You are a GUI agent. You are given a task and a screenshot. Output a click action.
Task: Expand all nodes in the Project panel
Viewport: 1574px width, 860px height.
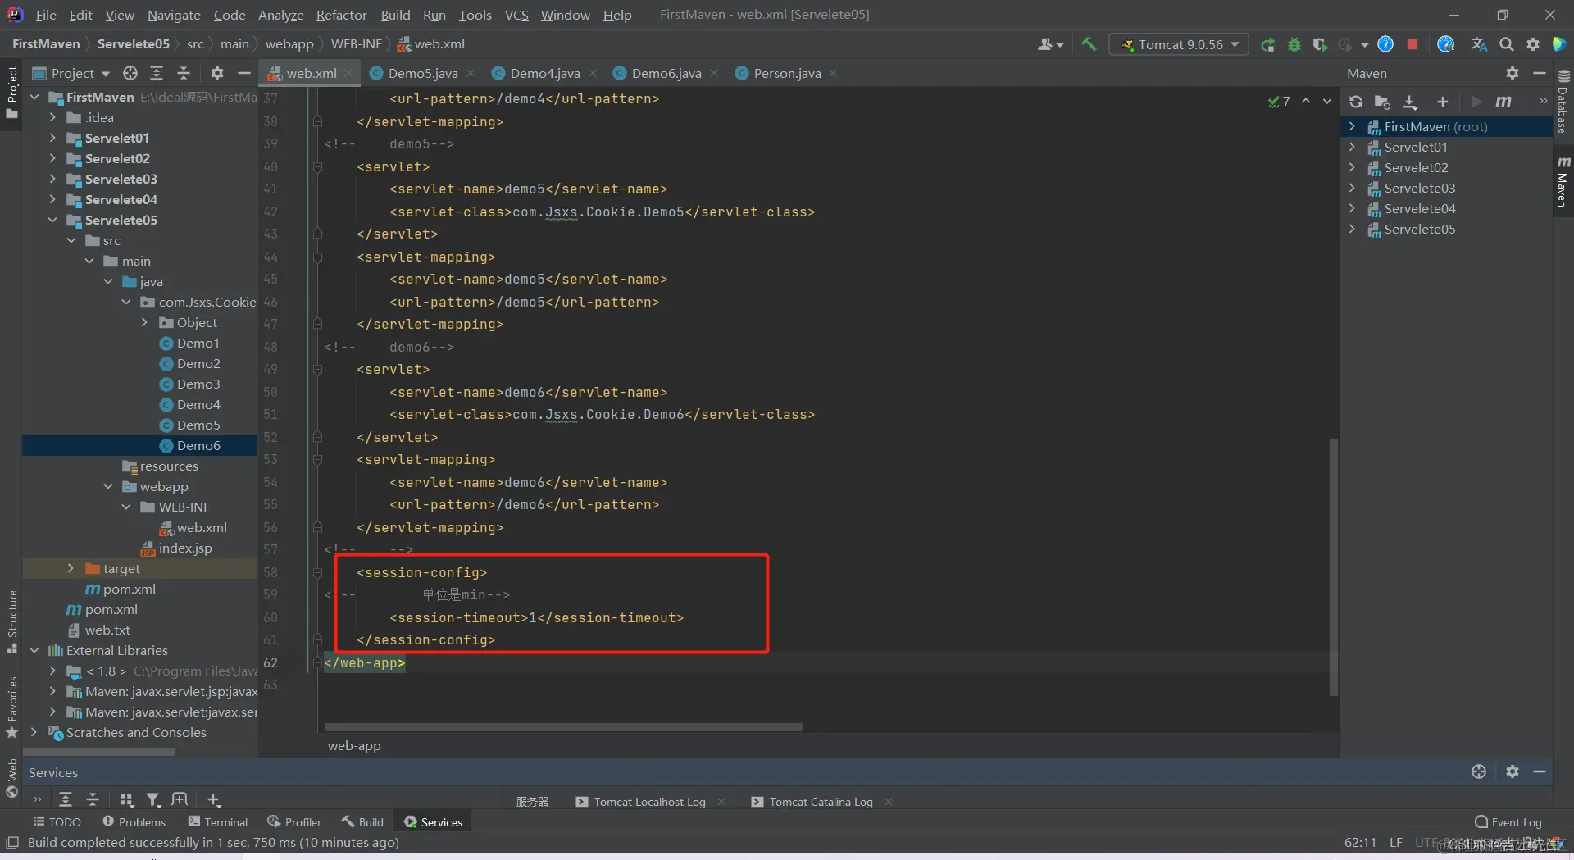(157, 73)
